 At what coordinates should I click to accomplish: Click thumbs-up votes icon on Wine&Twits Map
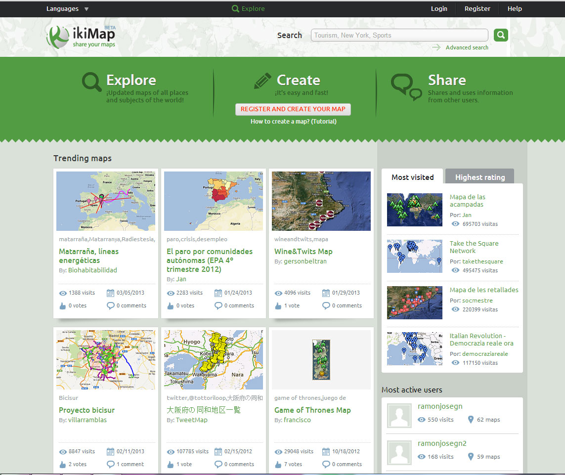278,306
